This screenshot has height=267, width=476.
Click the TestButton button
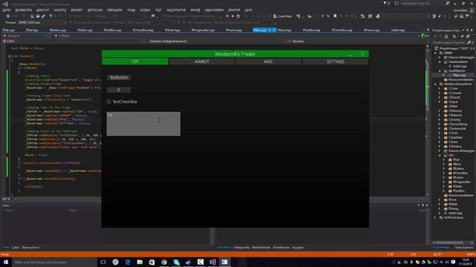(119, 77)
